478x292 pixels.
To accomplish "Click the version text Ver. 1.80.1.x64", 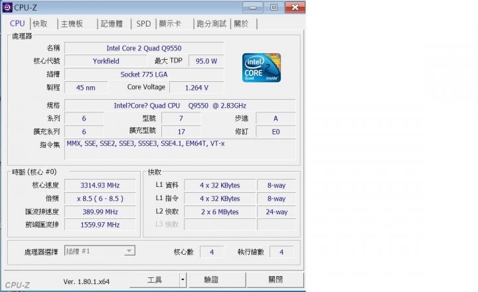I will pyautogui.click(x=86, y=281).
